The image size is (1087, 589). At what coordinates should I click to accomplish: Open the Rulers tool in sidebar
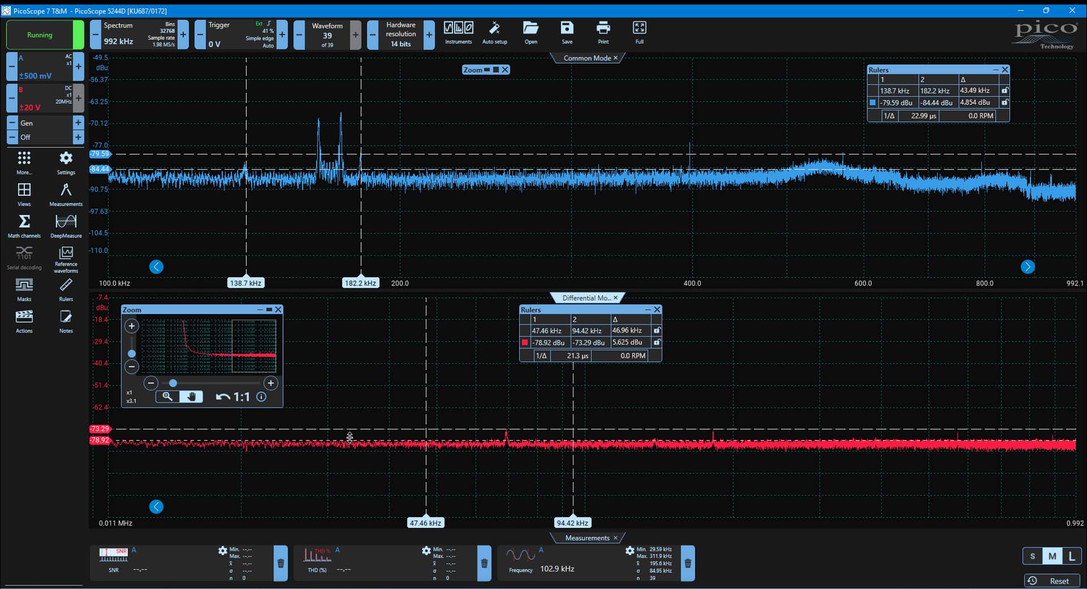(66, 289)
